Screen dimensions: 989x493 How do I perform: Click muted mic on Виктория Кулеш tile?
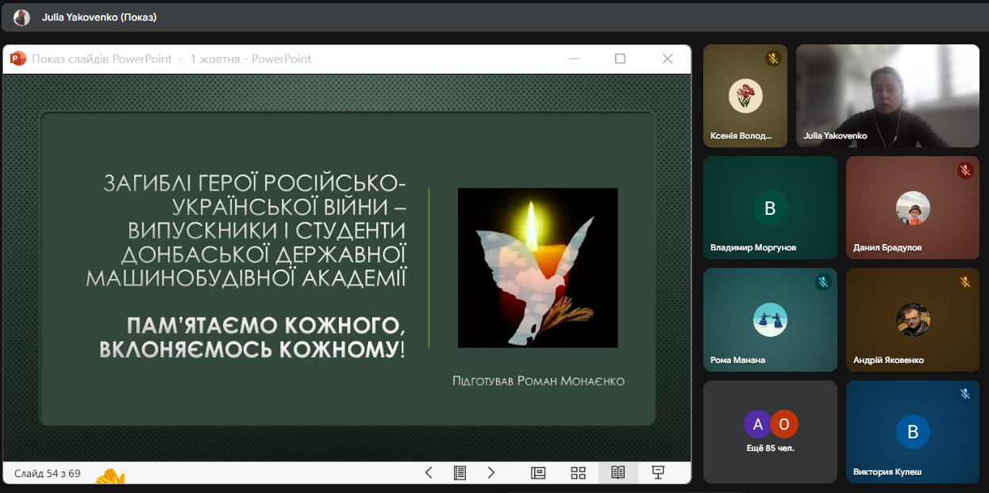[x=965, y=394]
